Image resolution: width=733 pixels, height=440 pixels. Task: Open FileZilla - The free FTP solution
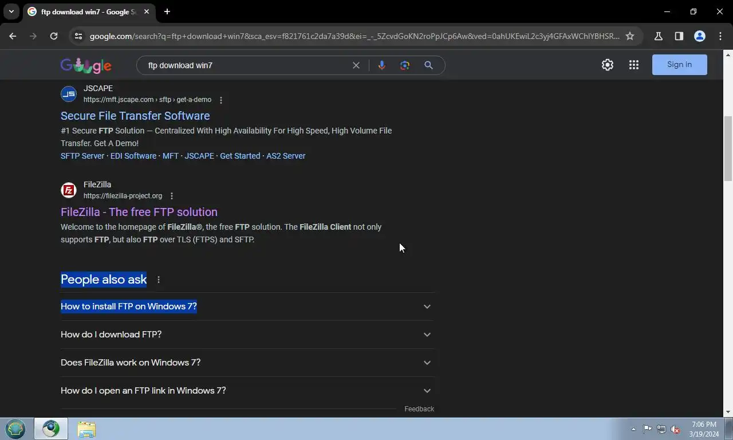pyautogui.click(x=139, y=212)
